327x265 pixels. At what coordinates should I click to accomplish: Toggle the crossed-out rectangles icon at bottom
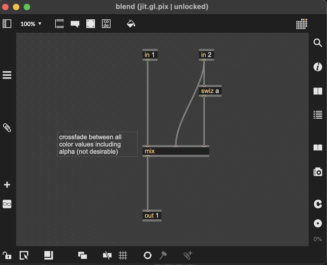(x=107, y=255)
